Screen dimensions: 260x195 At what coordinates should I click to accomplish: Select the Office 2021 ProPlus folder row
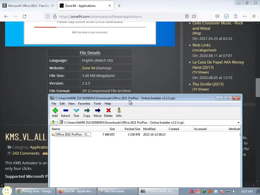(145, 135)
